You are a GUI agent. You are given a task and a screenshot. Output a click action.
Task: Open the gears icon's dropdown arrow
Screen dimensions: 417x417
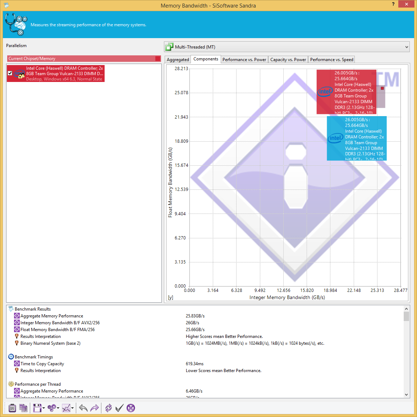pos(58,408)
